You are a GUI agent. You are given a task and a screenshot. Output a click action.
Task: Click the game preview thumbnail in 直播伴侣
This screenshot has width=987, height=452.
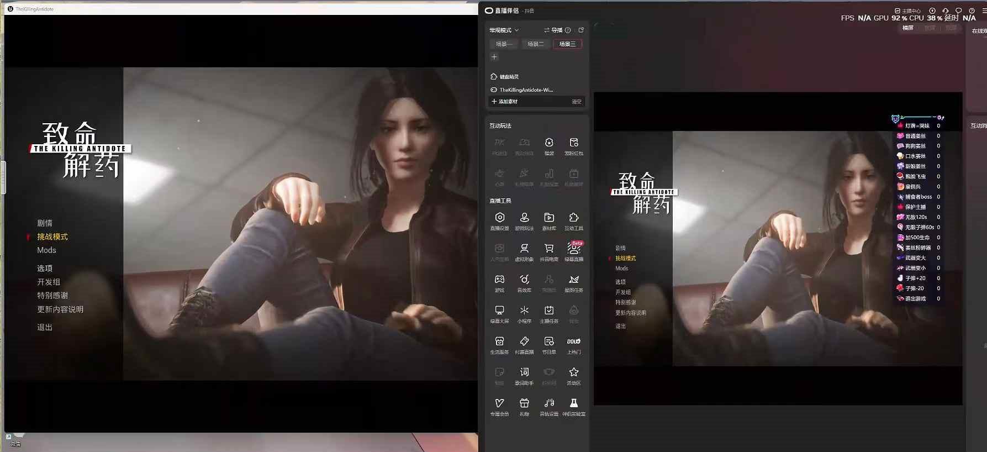pos(778,249)
